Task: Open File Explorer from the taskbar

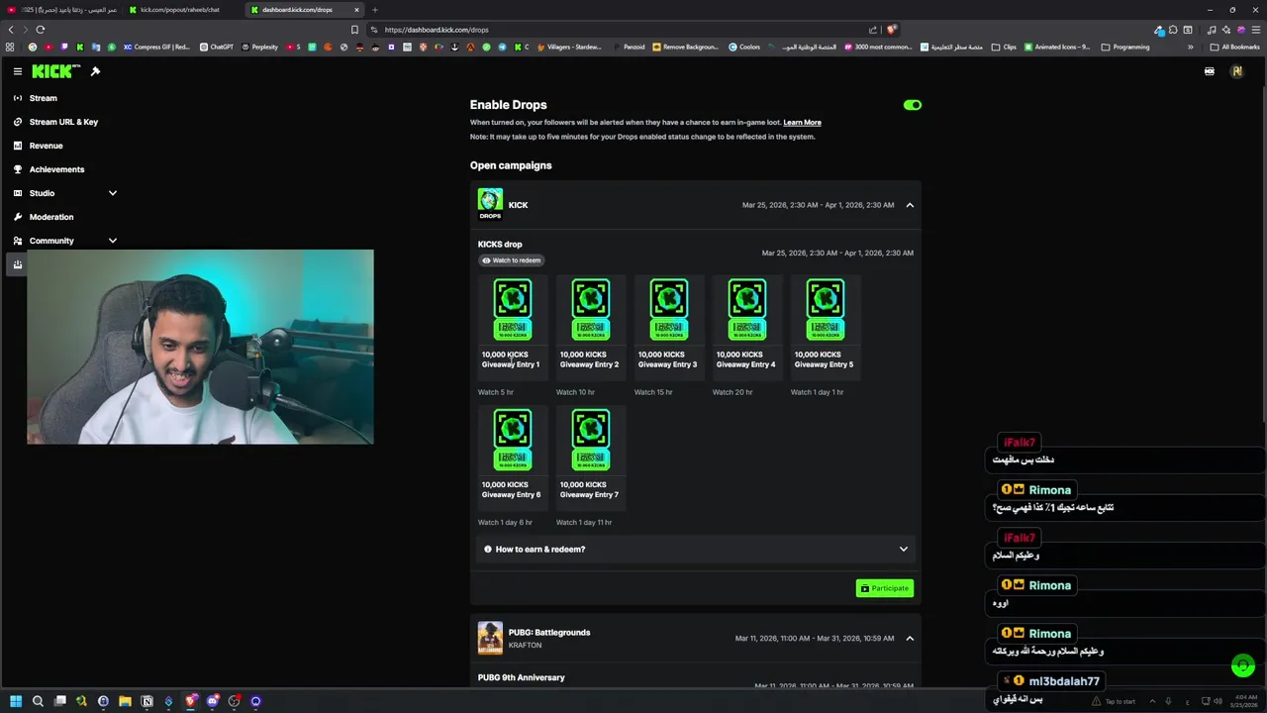Action: click(125, 701)
